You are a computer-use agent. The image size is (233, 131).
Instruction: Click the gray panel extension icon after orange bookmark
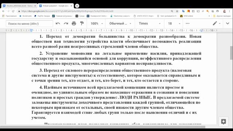(x=193, y=11)
